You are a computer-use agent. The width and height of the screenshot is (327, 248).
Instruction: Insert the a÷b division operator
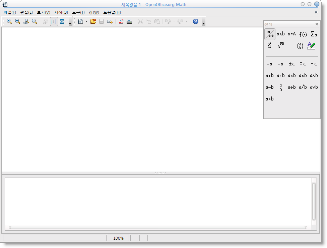click(292, 87)
